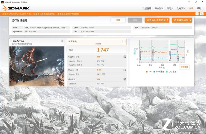Open the 欢迎使用 tab
The width and height of the screenshot is (206, 134).
pyautogui.click(x=147, y=8)
